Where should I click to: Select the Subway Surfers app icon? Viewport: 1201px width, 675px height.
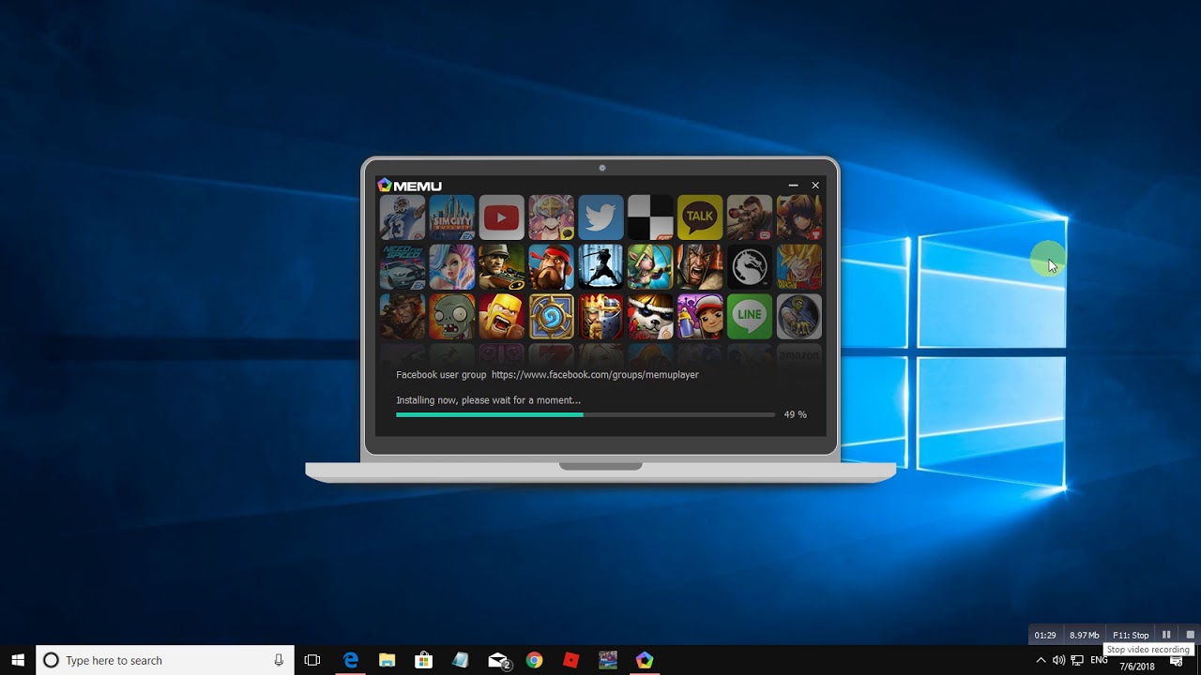click(x=700, y=317)
